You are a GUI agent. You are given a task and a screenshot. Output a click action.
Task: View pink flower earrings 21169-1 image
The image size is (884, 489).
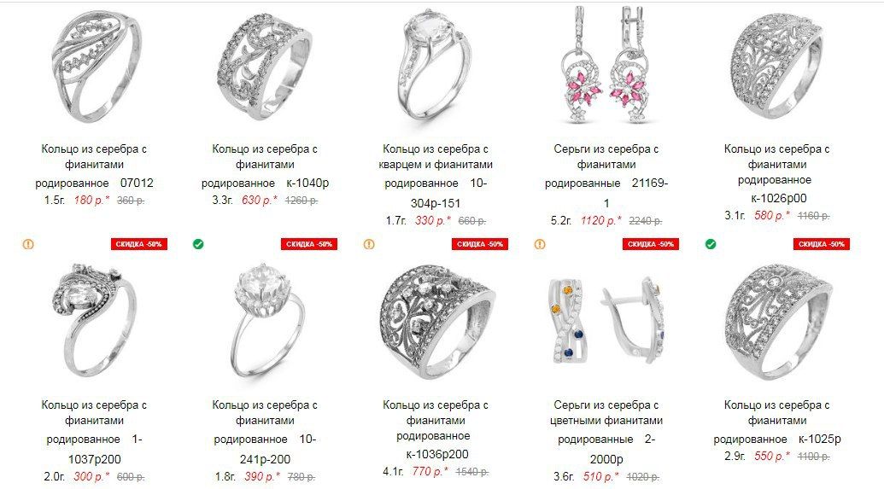[606, 65]
